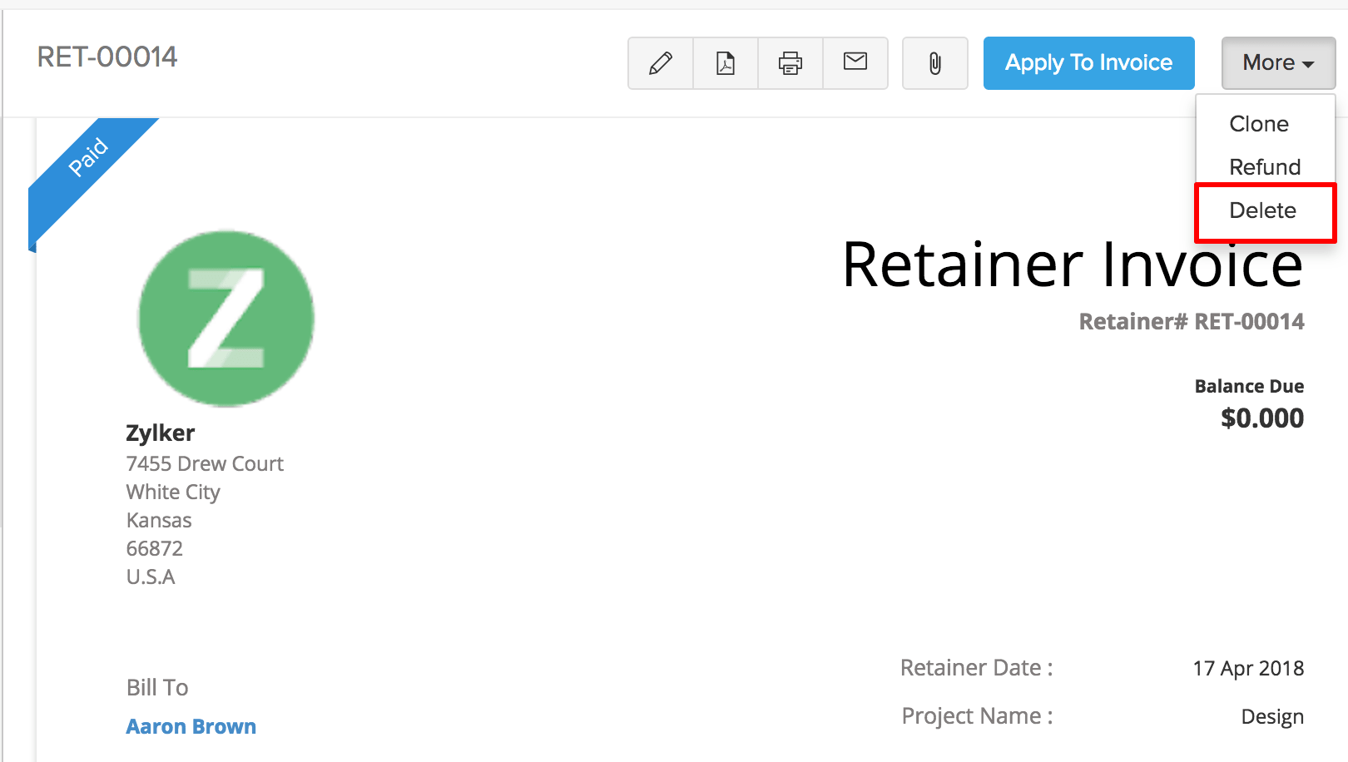Click the Retainer# RET-00014 label
1348x762 pixels.
pyautogui.click(x=1191, y=322)
